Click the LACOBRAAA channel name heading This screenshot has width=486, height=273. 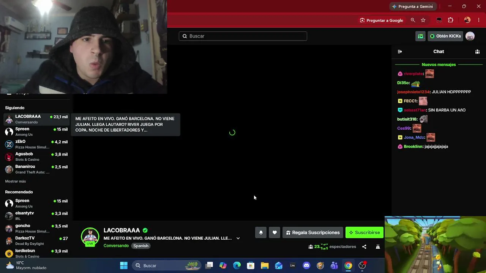[x=121, y=230]
